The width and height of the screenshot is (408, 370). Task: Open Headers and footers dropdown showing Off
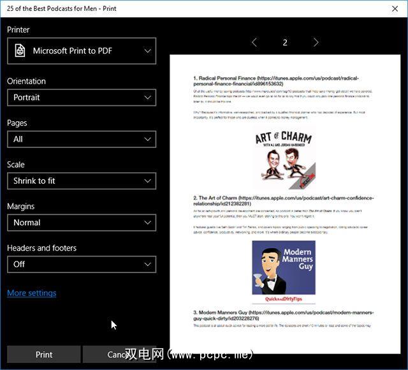(x=82, y=264)
